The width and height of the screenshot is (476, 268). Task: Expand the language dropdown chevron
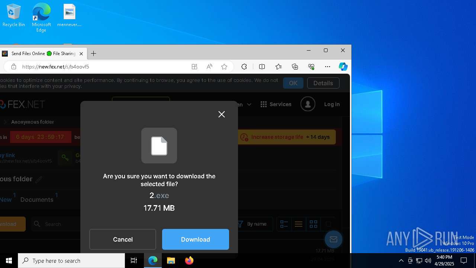click(249, 105)
